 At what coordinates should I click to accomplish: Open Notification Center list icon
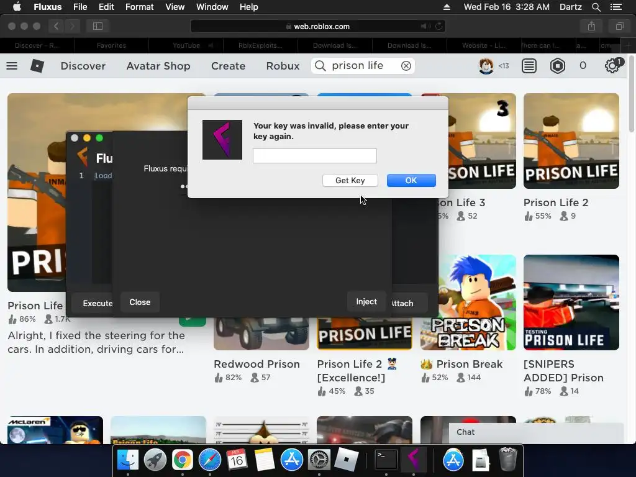click(x=616, y=7)
